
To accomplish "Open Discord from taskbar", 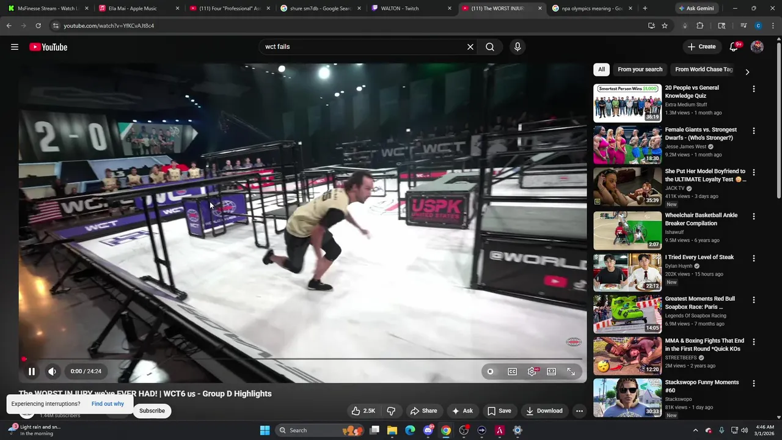I will pos(428,430).
